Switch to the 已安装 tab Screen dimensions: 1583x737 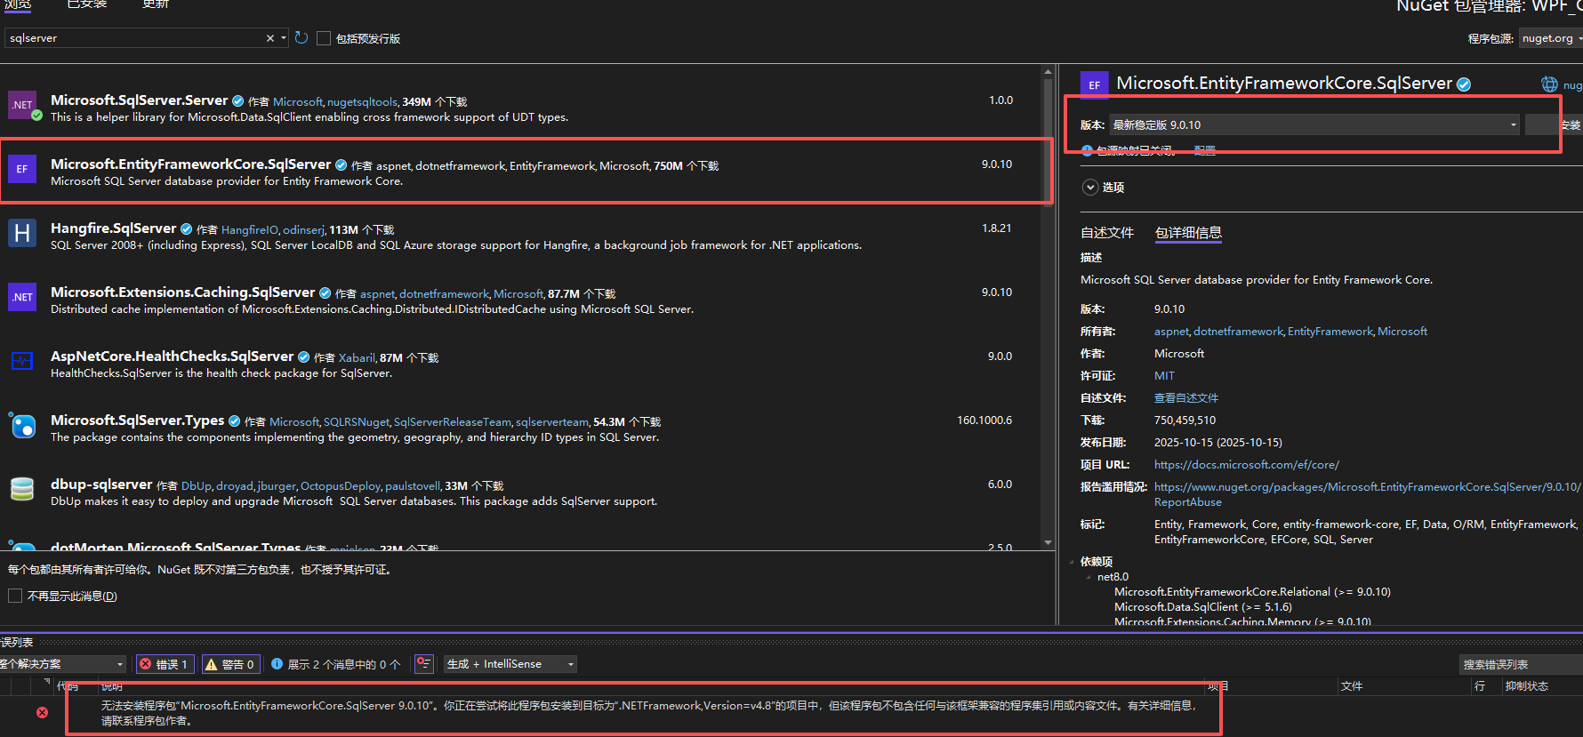(87, 4)
